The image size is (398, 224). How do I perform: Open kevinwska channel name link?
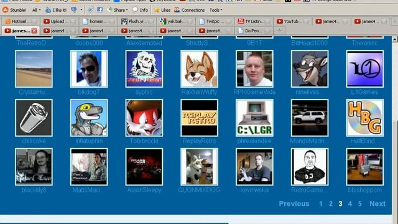254,190
